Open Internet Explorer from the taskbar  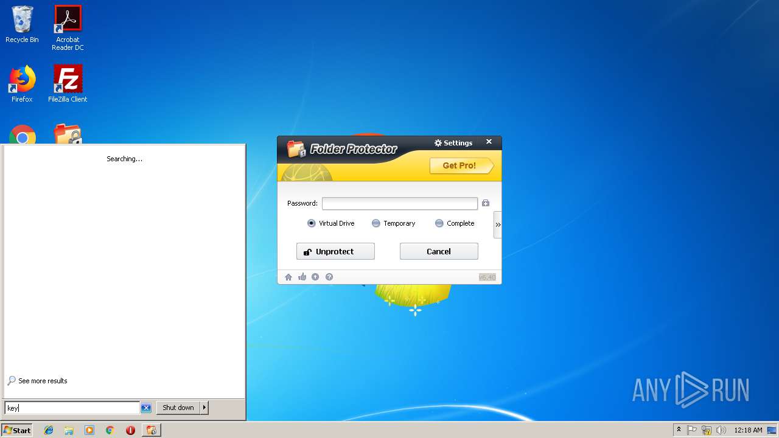(49, 430)
